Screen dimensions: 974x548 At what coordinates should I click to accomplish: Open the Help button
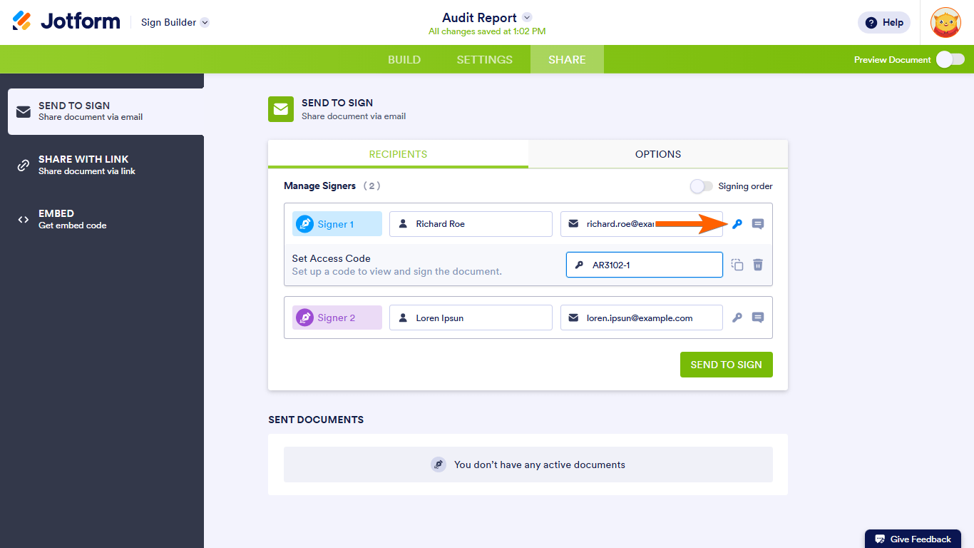click(884, 22)
